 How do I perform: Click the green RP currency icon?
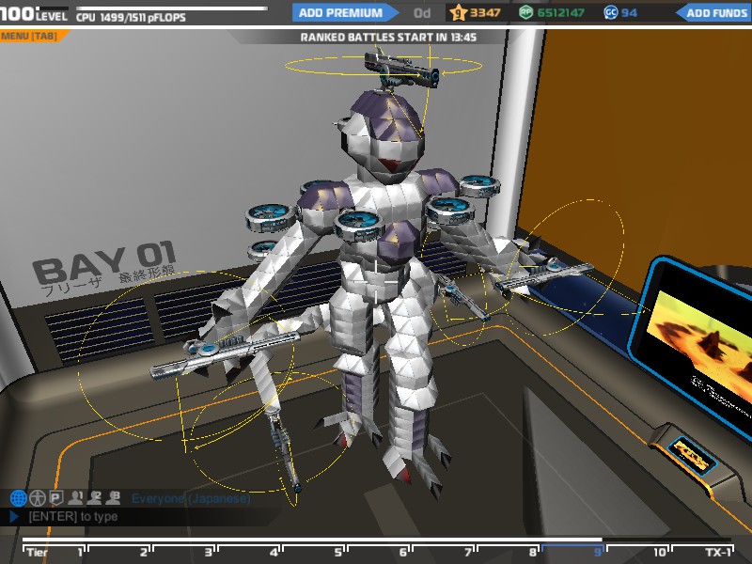point(525,12)
